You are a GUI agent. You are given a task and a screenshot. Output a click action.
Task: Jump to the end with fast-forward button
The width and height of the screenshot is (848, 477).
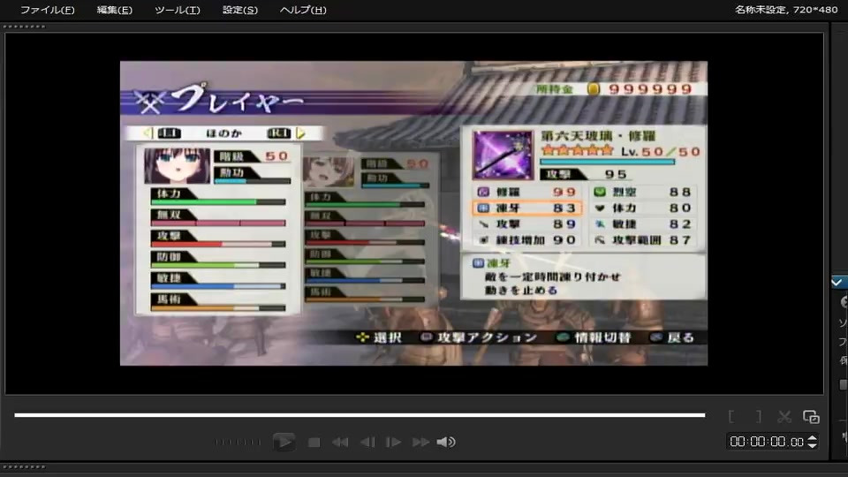click(x=420, y=443)
